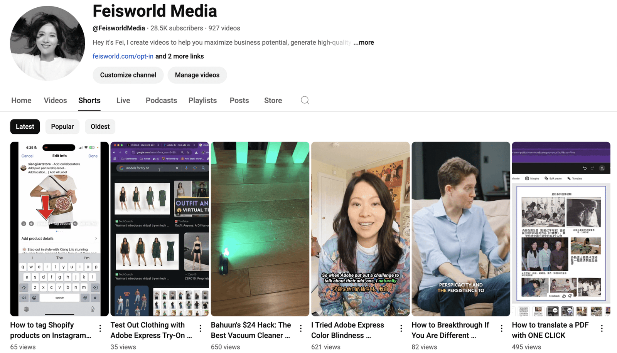Viewport: 617px width, 353px height.
Task: Open the How to Breakthrough short thumbnail
Action: [460, 229]
